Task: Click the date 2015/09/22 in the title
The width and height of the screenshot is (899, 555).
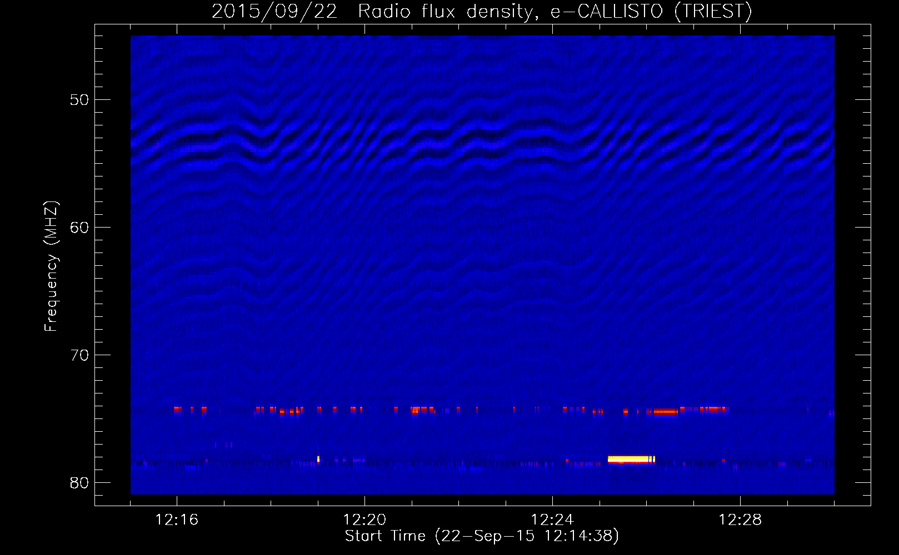Action: pos(274,11)
